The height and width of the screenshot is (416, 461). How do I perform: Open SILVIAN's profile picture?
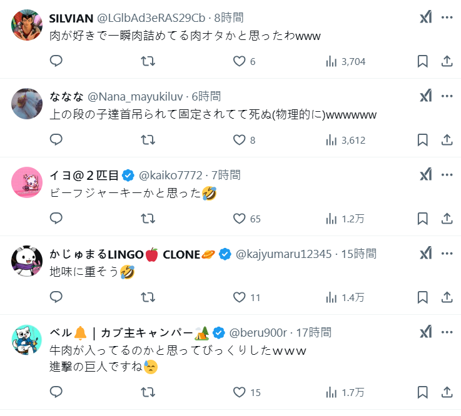click(27, 25)
